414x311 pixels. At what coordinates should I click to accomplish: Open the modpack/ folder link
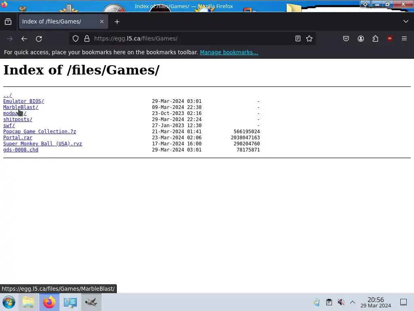15,113
